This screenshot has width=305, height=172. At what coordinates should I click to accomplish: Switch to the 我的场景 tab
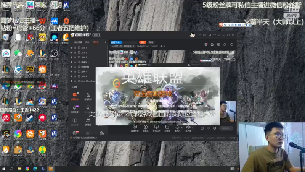click(x=78, y=42)
